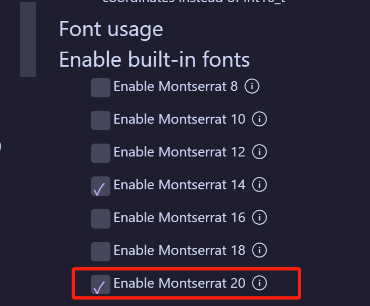Click the "Enable Montserrat 16" label text

click(x=179, y=218)
